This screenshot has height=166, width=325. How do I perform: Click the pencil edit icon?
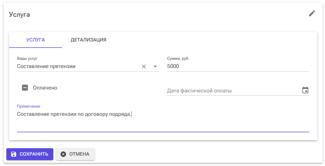click(312, 14)
